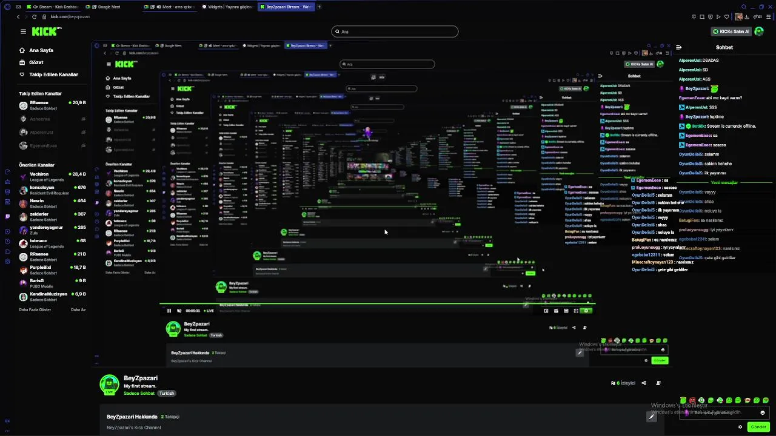Screen dimensions: 776x436
Task: Switch to the Widgets browser tab
Action: 227,7
